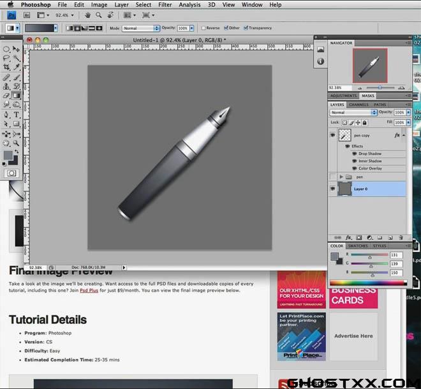This screenshot has height=389, width=421.
Task: Click the add layer style fx button
Action: point(348,238)
